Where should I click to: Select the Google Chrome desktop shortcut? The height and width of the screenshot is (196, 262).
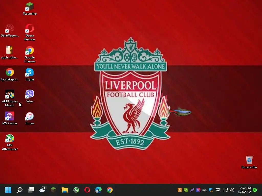[30, 55]
